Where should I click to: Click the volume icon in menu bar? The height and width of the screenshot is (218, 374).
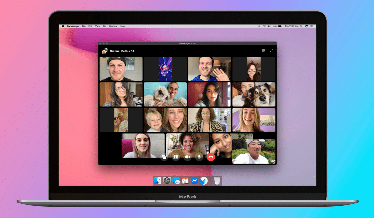point(269,26)
